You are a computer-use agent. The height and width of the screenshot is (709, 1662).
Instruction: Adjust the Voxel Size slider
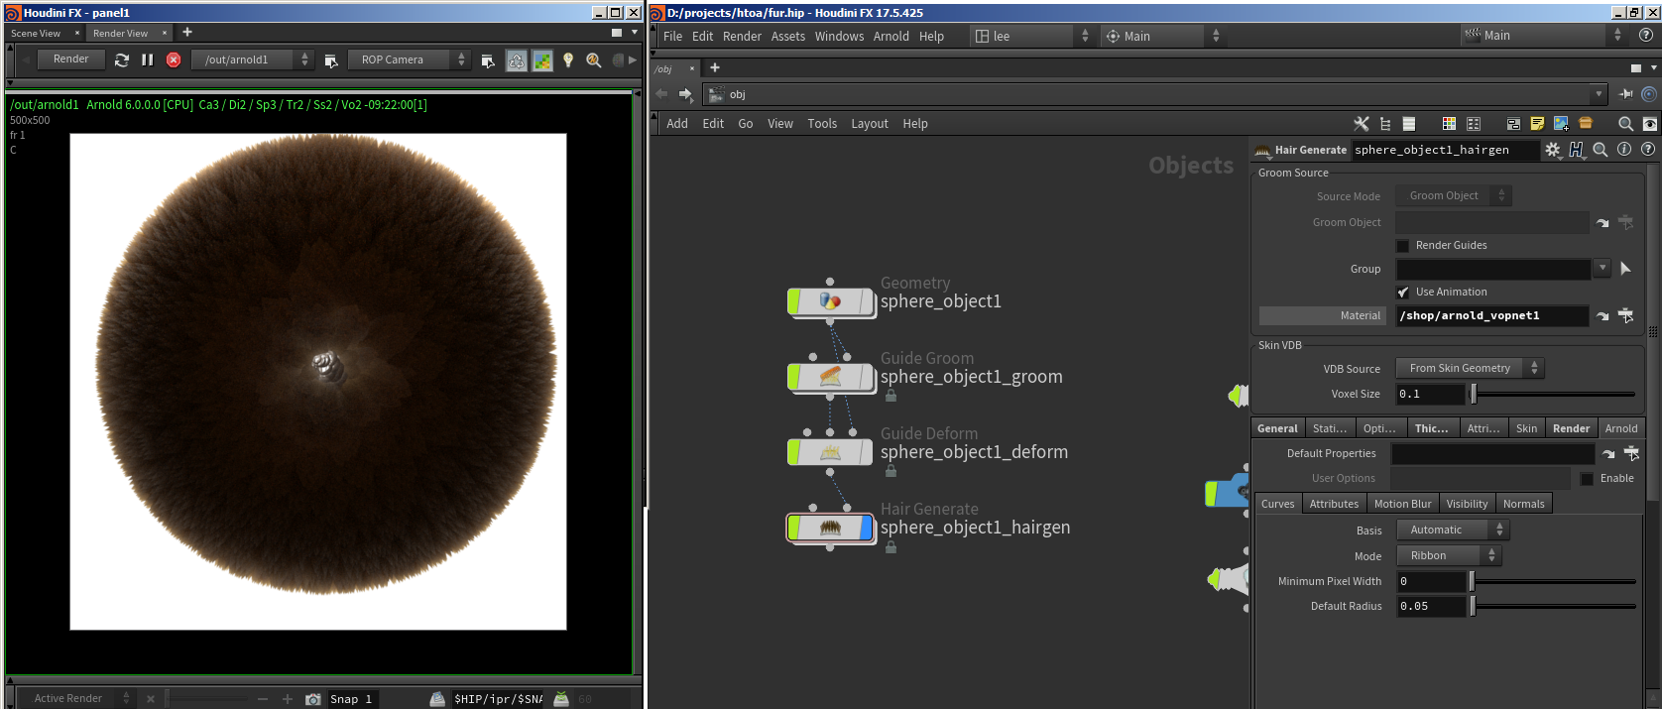[1554, 394]
